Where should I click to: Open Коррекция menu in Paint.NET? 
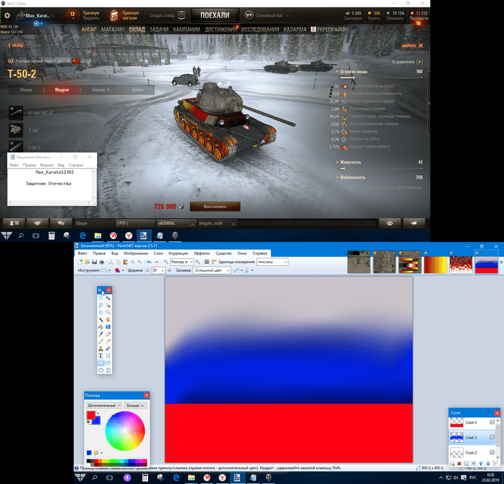[x=178, y=253]
